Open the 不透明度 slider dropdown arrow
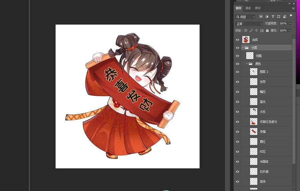The width and height of the screenshot is (300, 191). [290, 24]
